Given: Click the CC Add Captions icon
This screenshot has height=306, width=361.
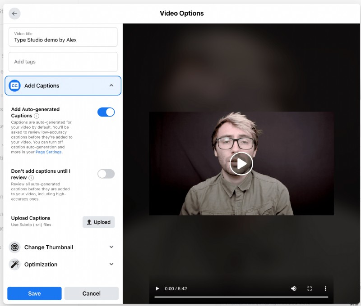Looking at the screenshot, I should [x=14, y=85].
